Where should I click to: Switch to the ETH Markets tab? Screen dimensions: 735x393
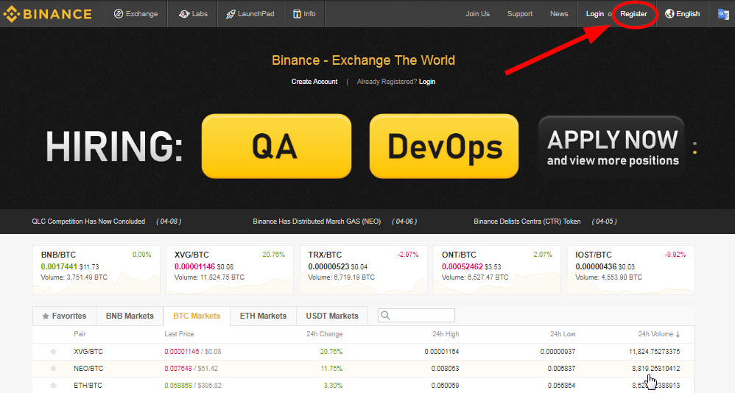click(264, 316)
